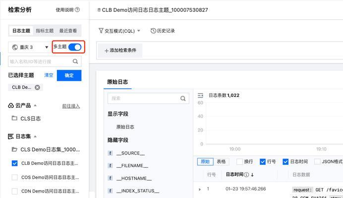Click the type icon of __FILENAME__ field
This screenshot has width=343, height=198.
tap(110, 166)
